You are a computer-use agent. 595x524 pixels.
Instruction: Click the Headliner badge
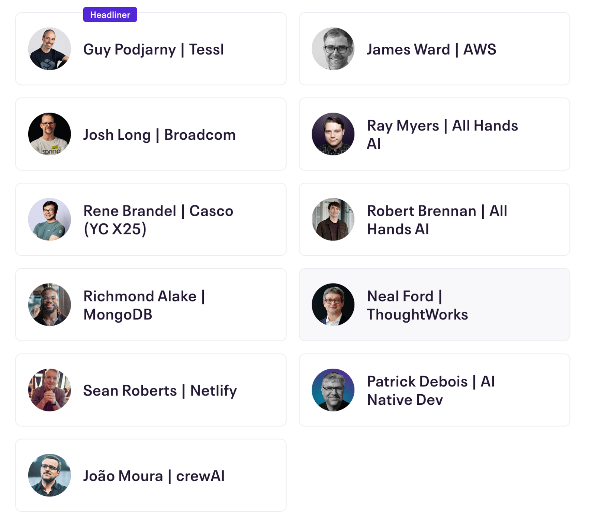click(110, 15)
